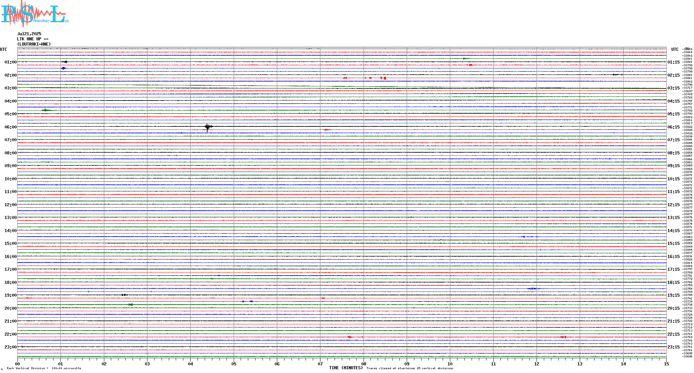Click minute tick label 14 on bottom axis
This screenshot has width=694, height=373.
(623, 364)
